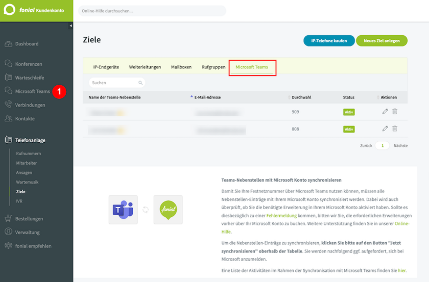This screenshot has width=429, height=282.
Task: Delete extension 909 using the trash icon
Action: point(395,112)
